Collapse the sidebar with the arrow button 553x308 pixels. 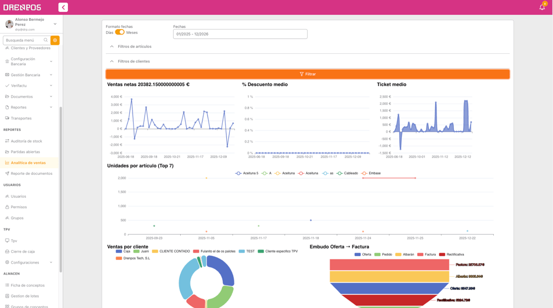63,8
